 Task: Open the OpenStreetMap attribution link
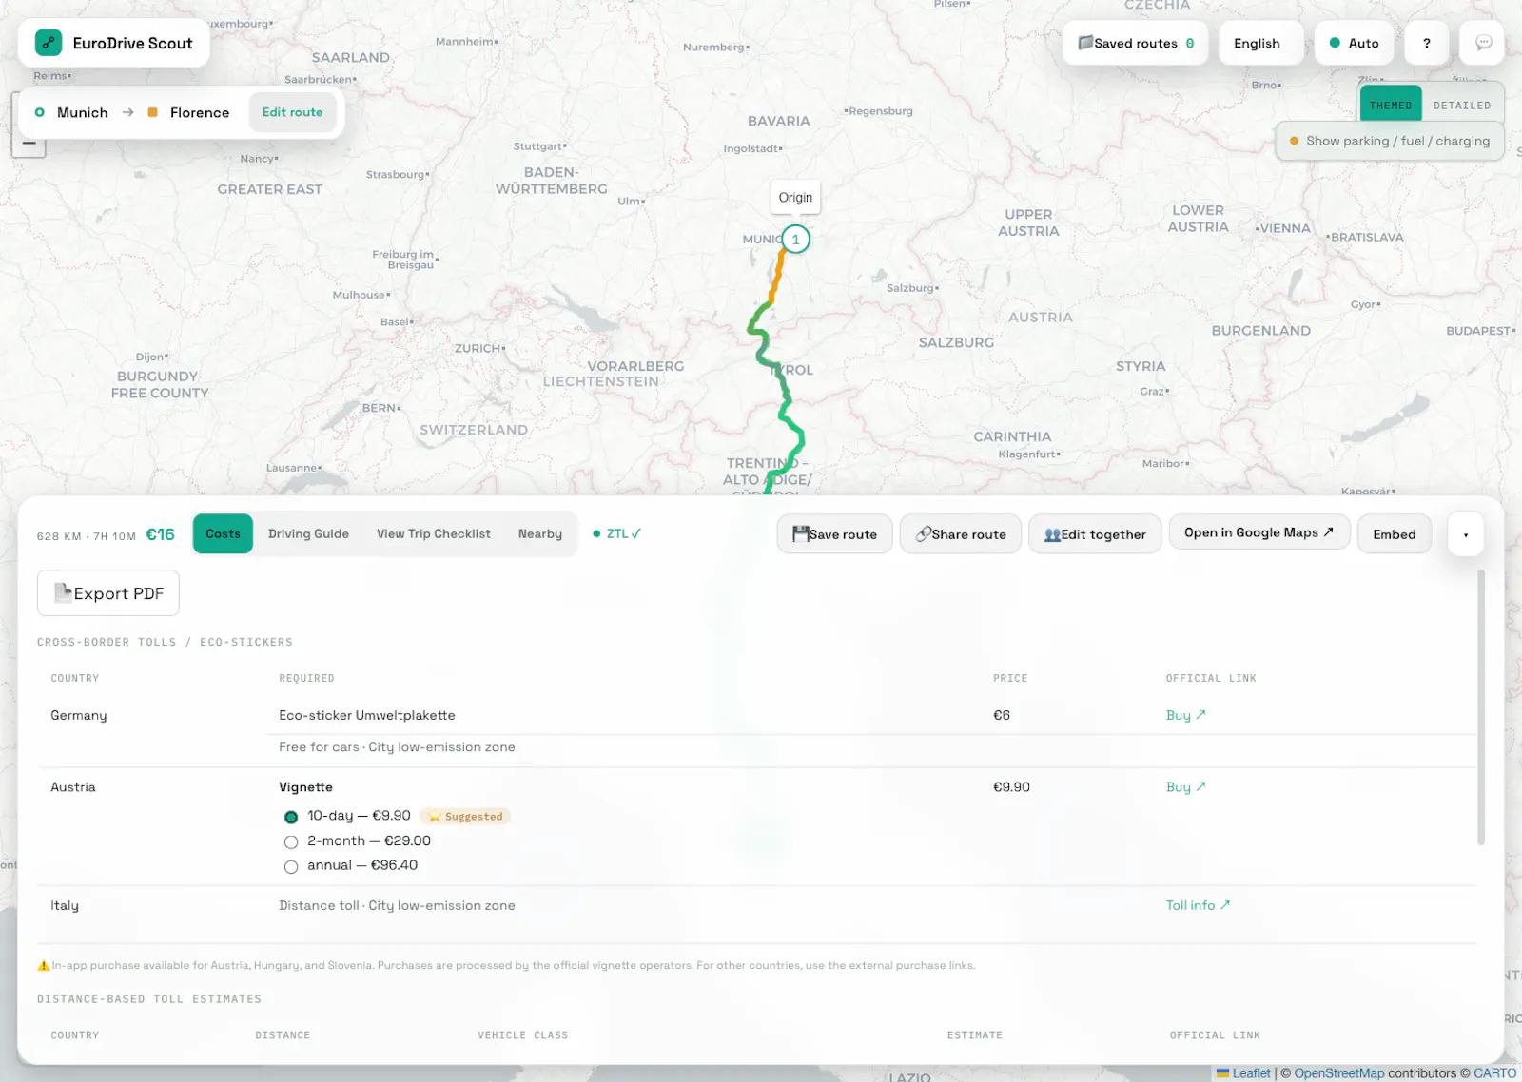[x=1339, y=1072]
